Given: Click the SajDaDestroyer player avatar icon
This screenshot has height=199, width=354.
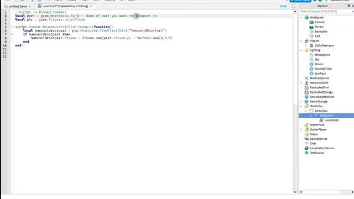Looking at the screenshot, I should click(x=311, y=45).
